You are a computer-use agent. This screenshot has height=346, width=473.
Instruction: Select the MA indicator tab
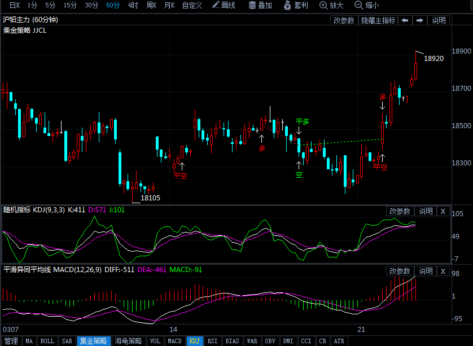[x=29, y=341]
